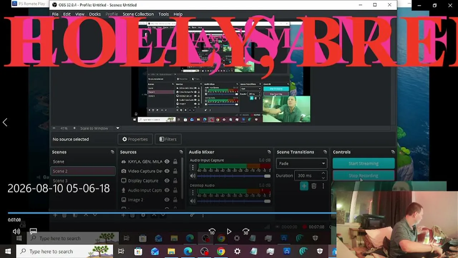Expand the Fade transition dropdown
The image size is (458, 258).
click(302, 163)
